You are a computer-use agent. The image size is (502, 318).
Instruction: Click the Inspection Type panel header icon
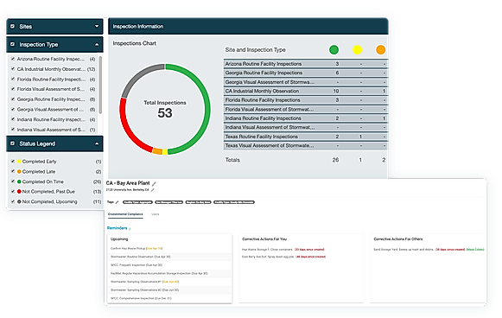pyautogui.click(x=12, y=44)
